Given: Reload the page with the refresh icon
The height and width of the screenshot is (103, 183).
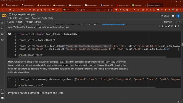Looking at the screenshot, I should pos(10,10).
